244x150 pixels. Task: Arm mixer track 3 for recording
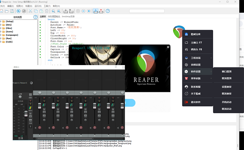pyautogui.click(x=67, y=128)
